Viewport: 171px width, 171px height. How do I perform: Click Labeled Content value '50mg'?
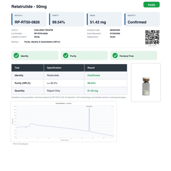click(x=37, y=37)
